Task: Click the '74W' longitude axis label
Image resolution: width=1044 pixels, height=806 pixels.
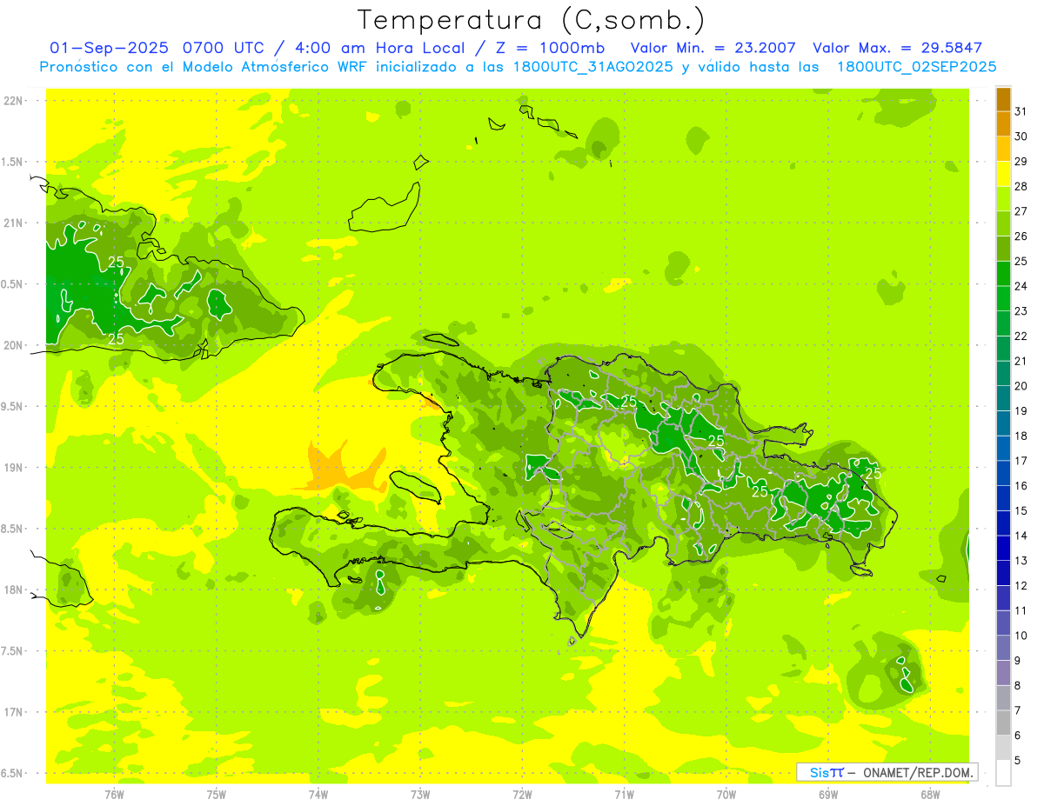Action: pos(318,795)
